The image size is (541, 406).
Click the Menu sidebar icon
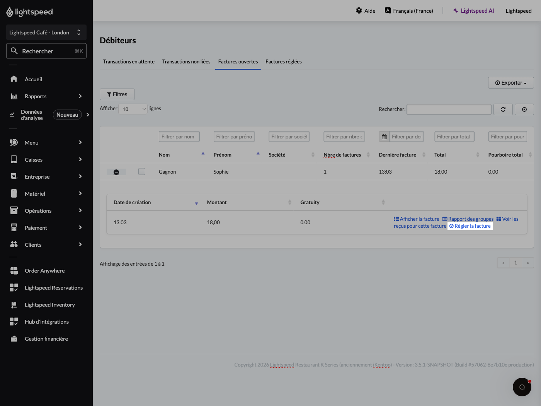(14, 142)
